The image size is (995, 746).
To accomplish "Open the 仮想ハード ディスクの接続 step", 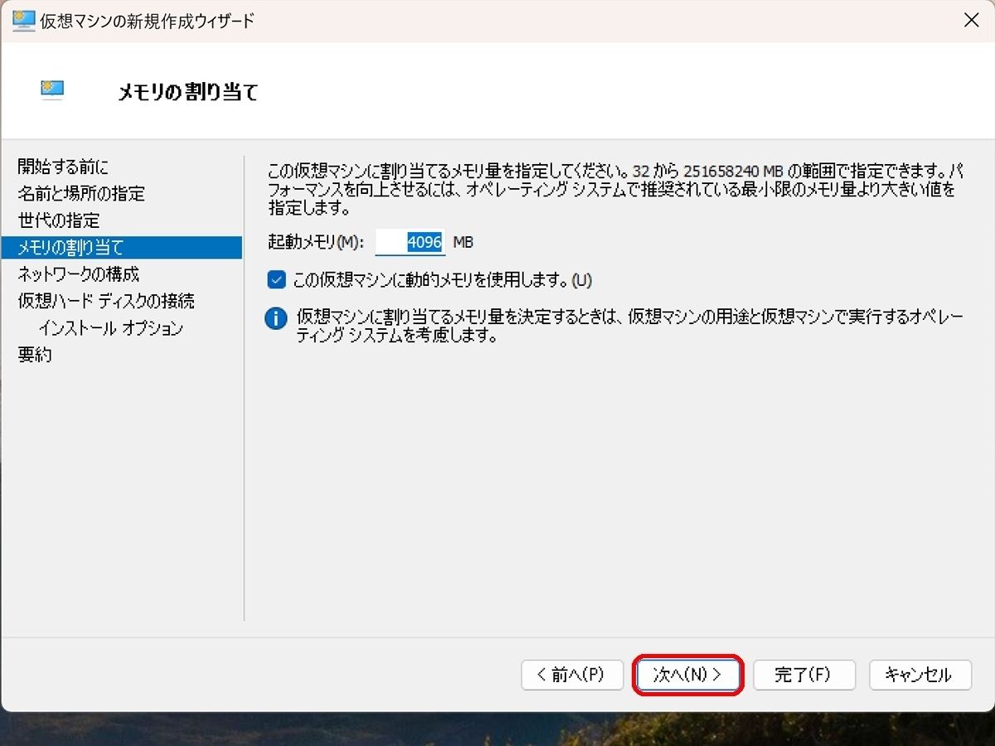I will 106,301.
